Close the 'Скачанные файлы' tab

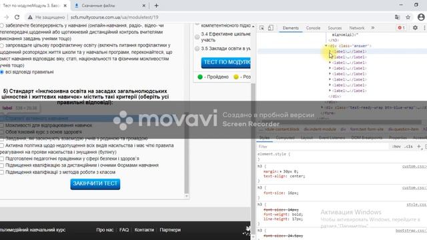click(x=144, y=5)
